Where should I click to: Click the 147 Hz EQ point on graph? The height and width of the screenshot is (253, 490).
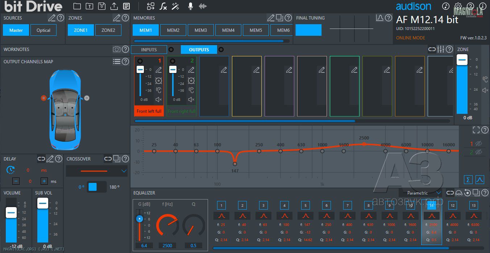click(x=235, y=164)
